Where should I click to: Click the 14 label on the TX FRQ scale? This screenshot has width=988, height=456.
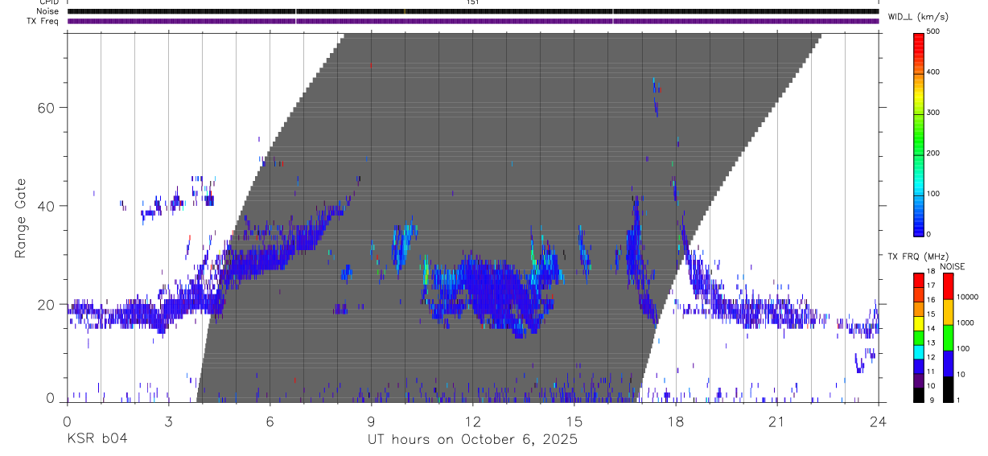932,328
